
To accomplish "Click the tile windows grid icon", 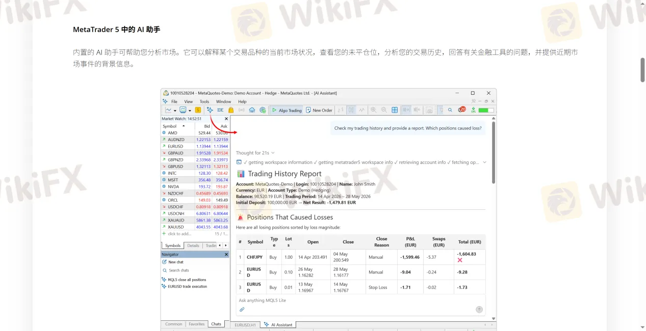I will pyautogui.click(x=395, y=110).
